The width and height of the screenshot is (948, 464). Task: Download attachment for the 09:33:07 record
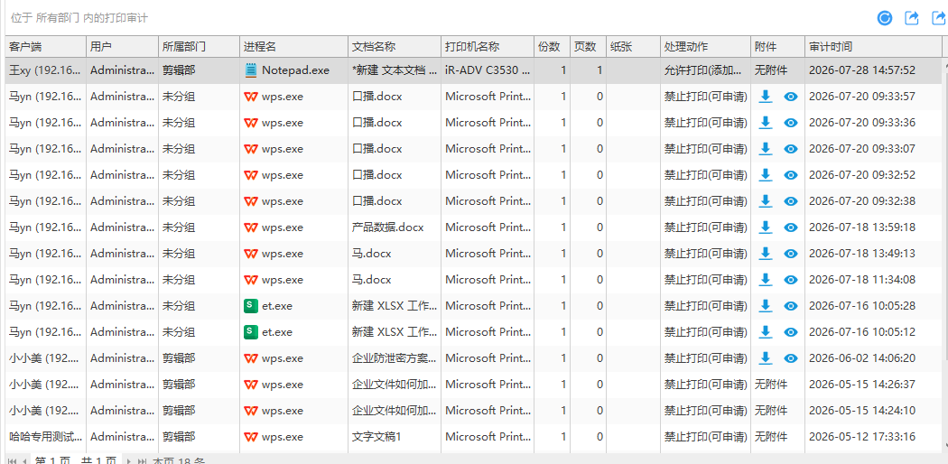(x=766, y=149)
